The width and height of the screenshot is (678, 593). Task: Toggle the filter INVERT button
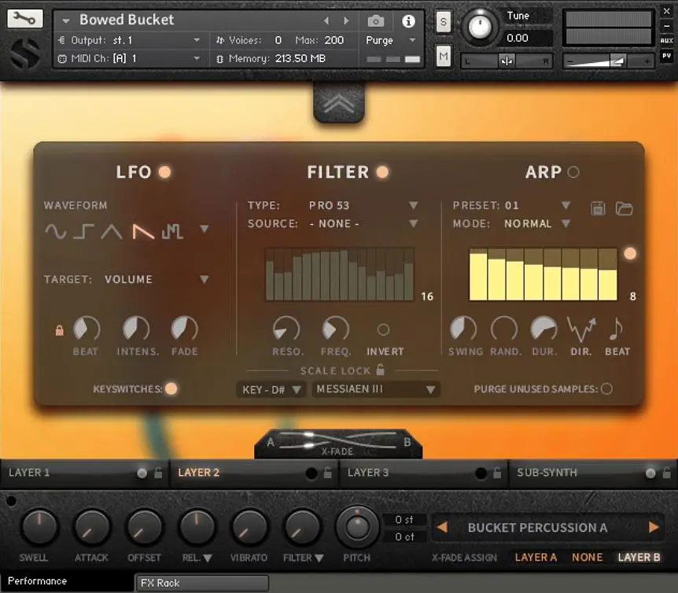(384, 330)
